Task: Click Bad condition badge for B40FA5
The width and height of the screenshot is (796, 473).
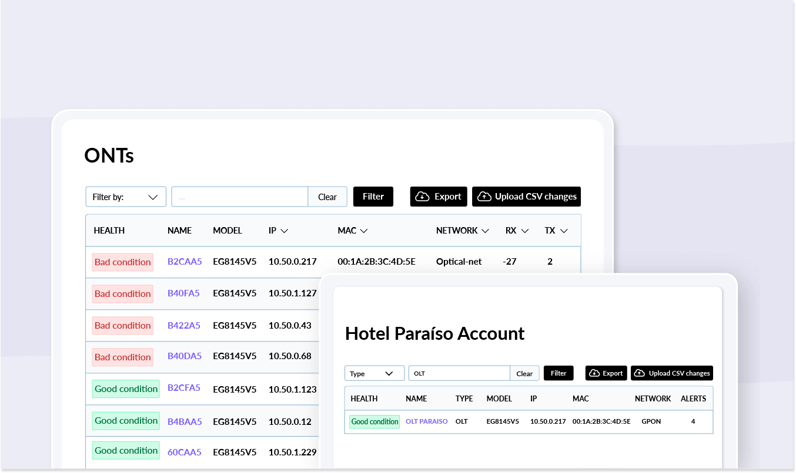Action: pyautogui.click(x=123, y=294)
